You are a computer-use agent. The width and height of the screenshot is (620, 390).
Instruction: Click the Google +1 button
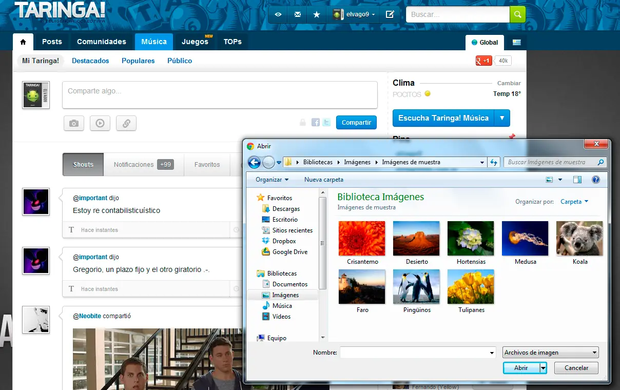(484, 61)
